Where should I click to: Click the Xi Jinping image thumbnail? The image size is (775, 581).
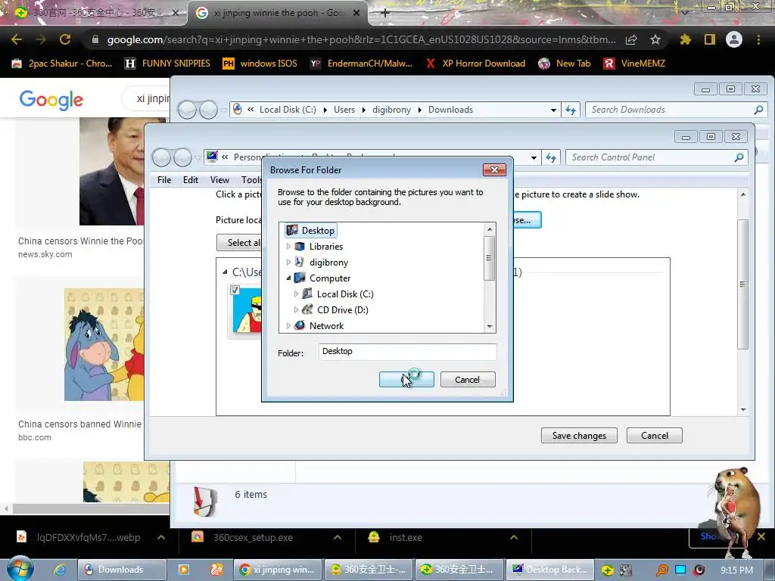click(x=112, y=171)
